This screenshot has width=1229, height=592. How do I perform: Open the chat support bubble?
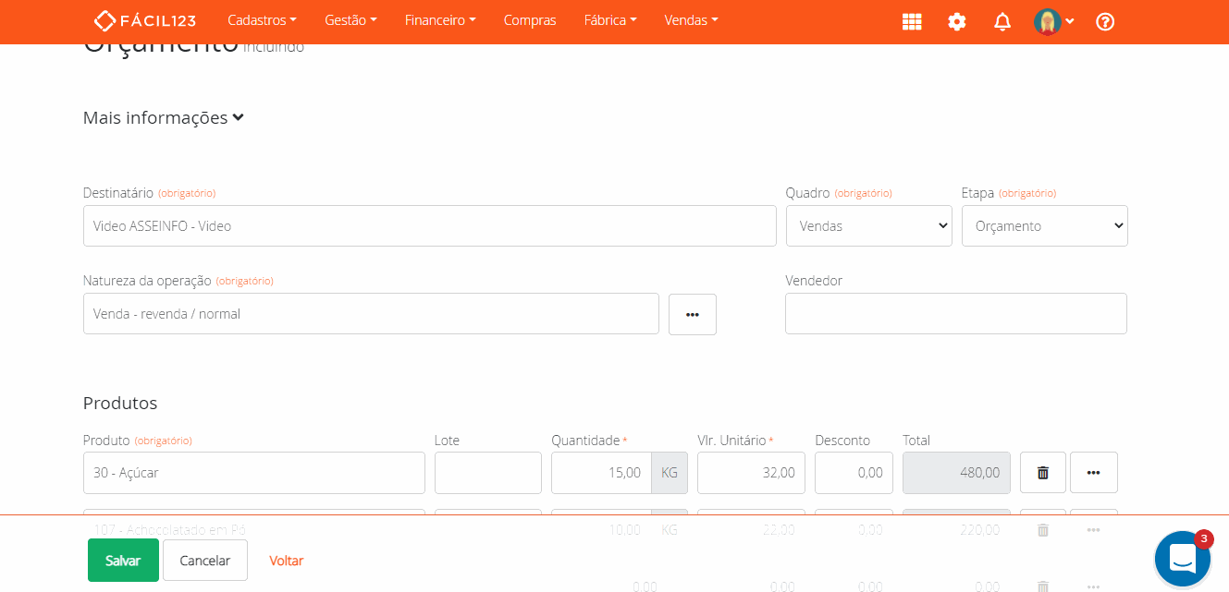pos(1183,559)
